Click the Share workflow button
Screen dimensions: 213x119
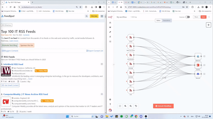[196, 17]
